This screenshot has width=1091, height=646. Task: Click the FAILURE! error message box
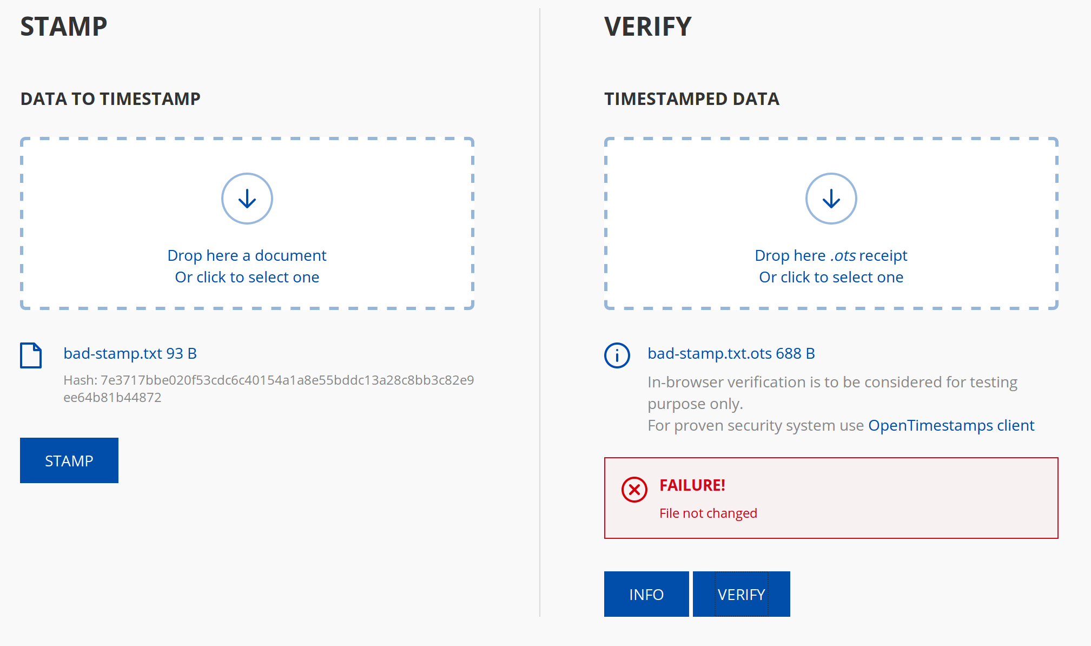831,498
